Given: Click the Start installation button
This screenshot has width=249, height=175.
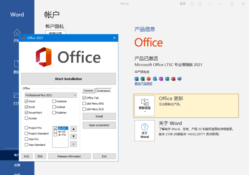Looking at the screenshot, I should pyautogui.click(x=68, y=79).
